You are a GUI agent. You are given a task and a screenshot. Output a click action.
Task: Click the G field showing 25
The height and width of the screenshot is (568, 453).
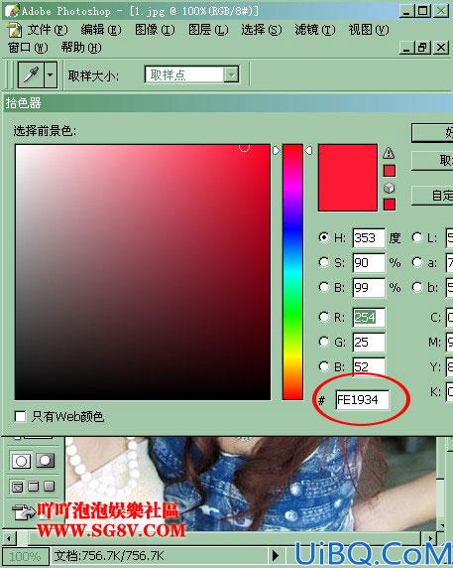click(369, 342)
